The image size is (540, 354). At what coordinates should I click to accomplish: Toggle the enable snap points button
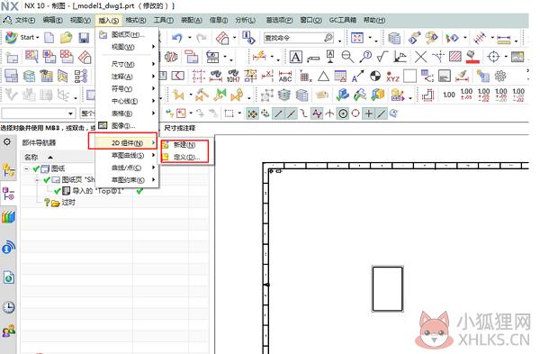click(252, 113)
